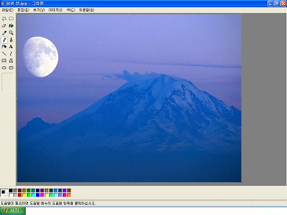This screenshot has width=287, height=215.
Task: Pick the Airbrush tool
Action: (4, 46)
